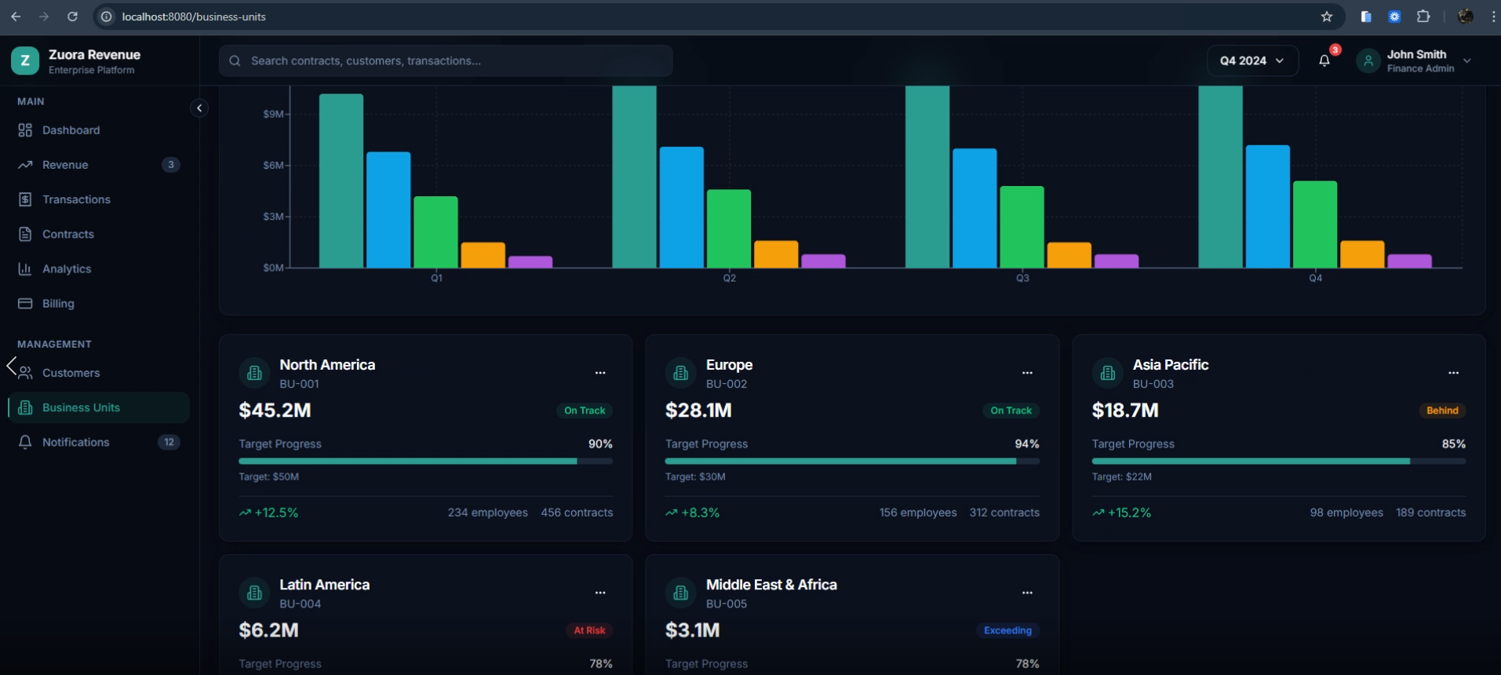Click John Smith avatar icon
1501x675 pixels.
coord(1368,60)
